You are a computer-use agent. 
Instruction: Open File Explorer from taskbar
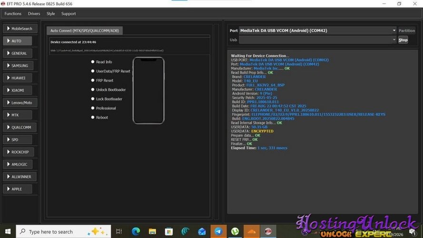point(152,231)
